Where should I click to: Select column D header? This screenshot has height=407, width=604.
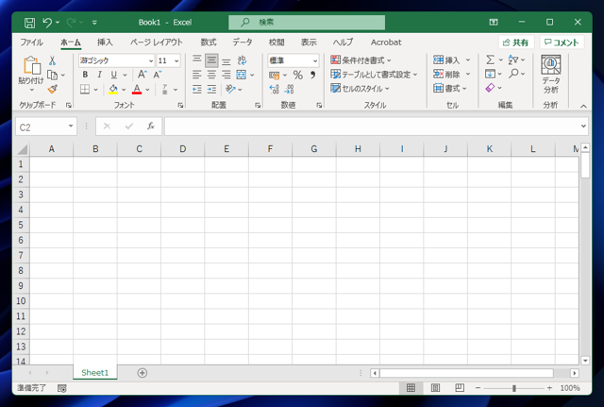click(182, 149)
